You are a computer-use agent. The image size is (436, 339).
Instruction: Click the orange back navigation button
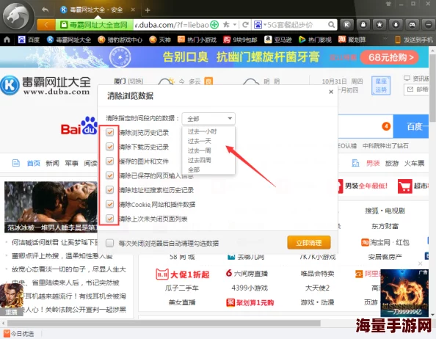46,25
